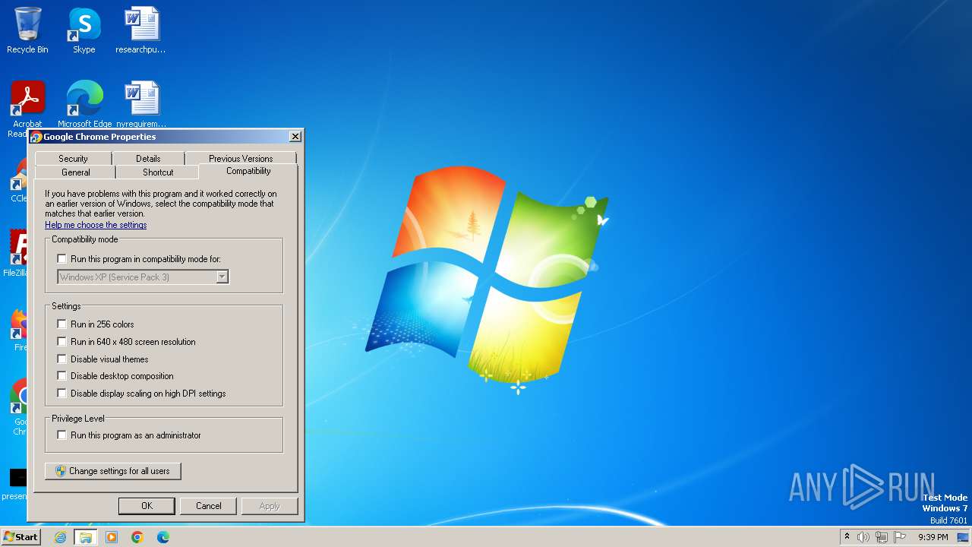Check 'Run this program as an administrator'
Image resolution: width=972 pixels, height=547 pixels.
coord(62,435)
